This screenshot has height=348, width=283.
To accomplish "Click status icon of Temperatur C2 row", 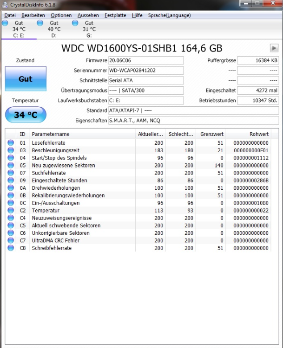I will coord(11,210).
